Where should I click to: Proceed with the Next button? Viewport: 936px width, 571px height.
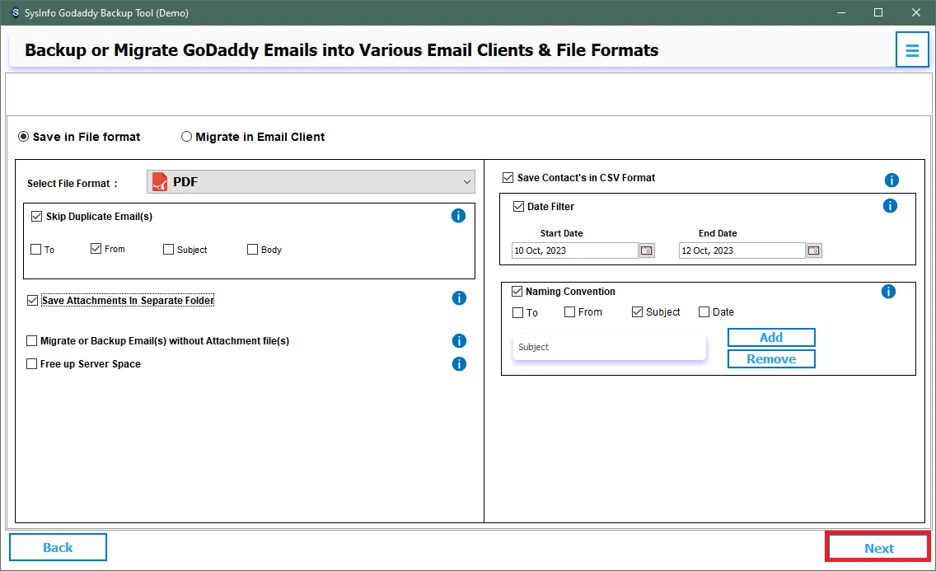point(878,548)
